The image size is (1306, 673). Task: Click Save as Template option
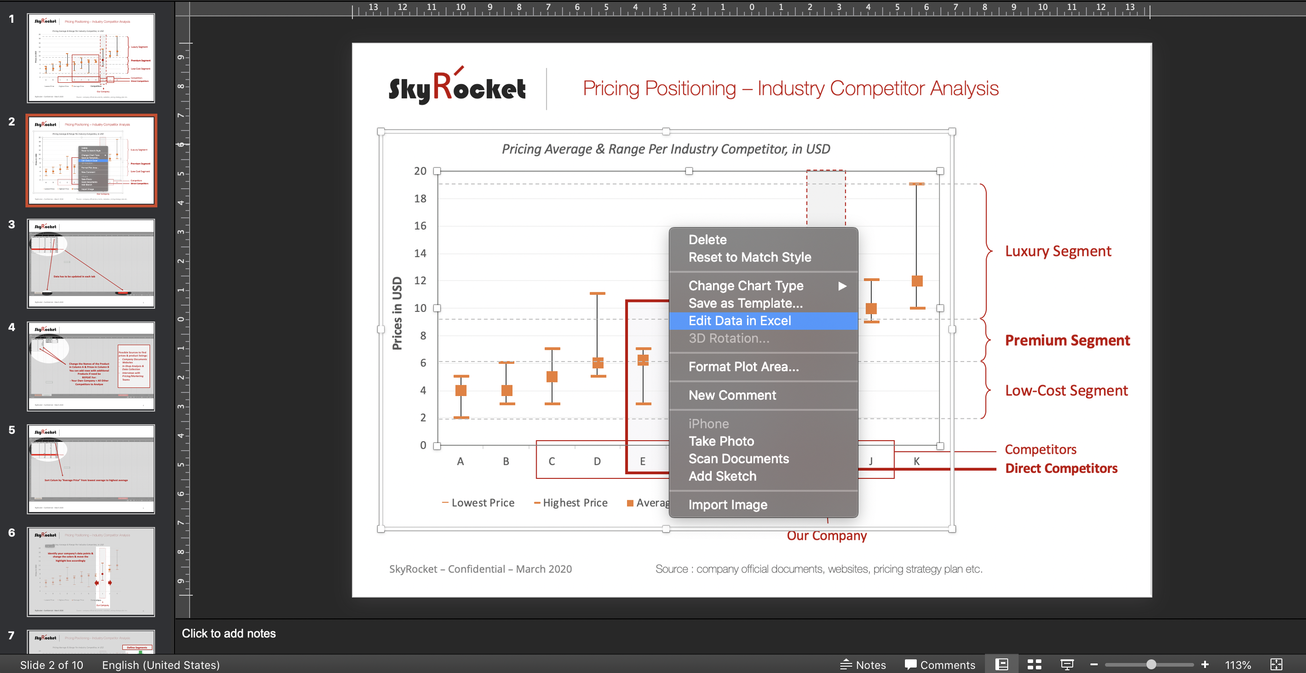click(763, 303)
